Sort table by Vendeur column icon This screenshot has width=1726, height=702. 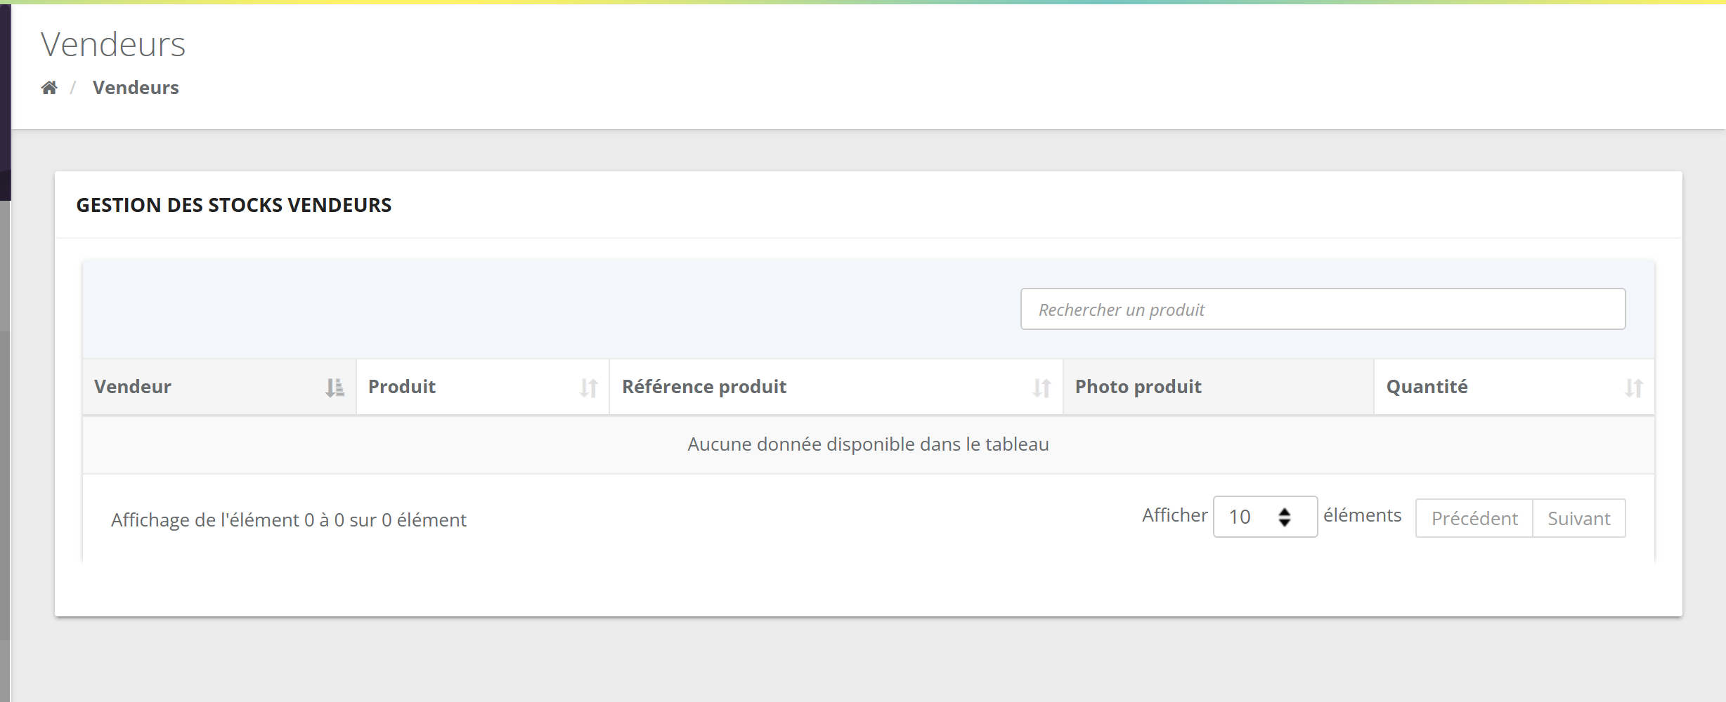tap(335, 388)
